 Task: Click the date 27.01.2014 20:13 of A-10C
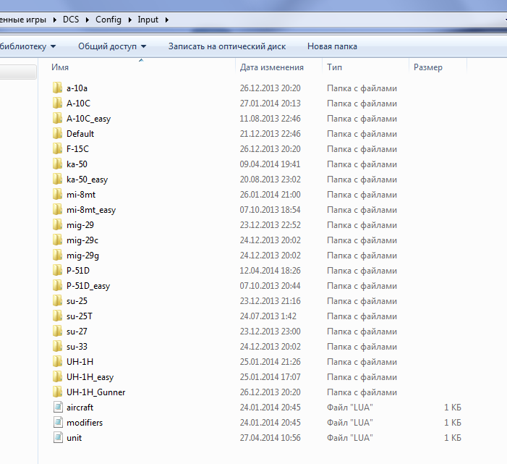tap(270, 104)
